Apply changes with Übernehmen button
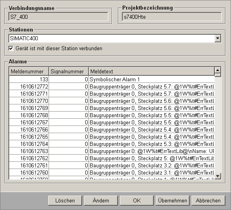The image size is (231, 210). click(x=172, y=200)
